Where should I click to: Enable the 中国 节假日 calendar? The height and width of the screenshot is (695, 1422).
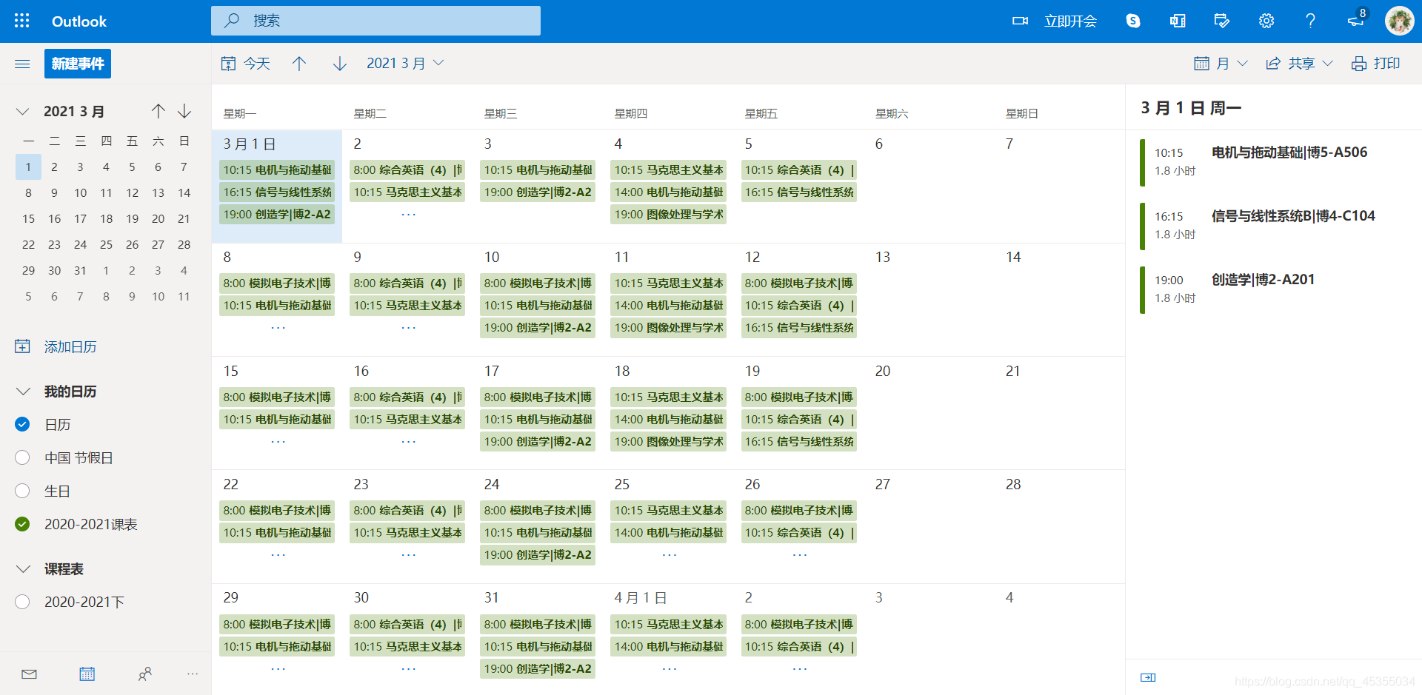pyautogui.click(x=22, y=457)
